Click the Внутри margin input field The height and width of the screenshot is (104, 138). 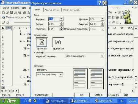(x=54, y=24)
